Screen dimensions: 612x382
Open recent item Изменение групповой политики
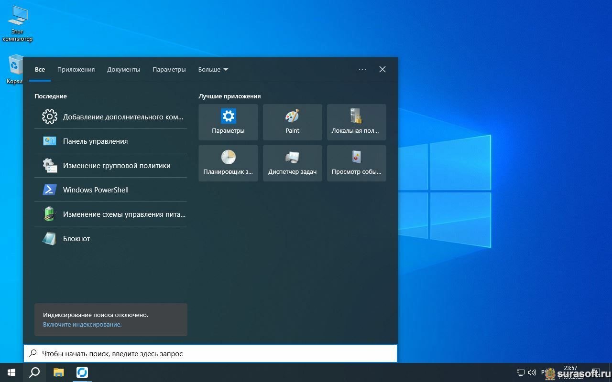(x=110, y=165)
